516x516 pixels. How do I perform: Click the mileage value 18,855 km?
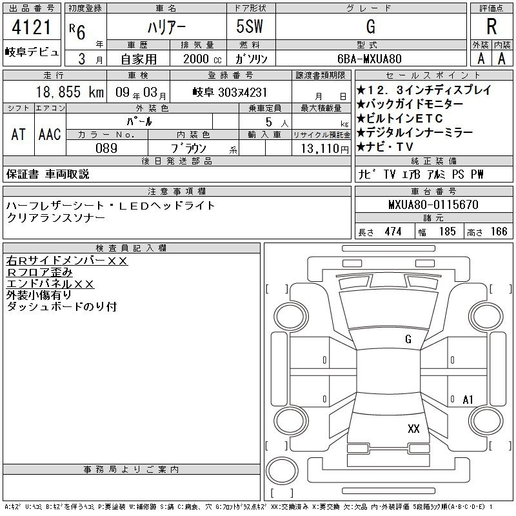pyautogui.click(x=56, y=92)
